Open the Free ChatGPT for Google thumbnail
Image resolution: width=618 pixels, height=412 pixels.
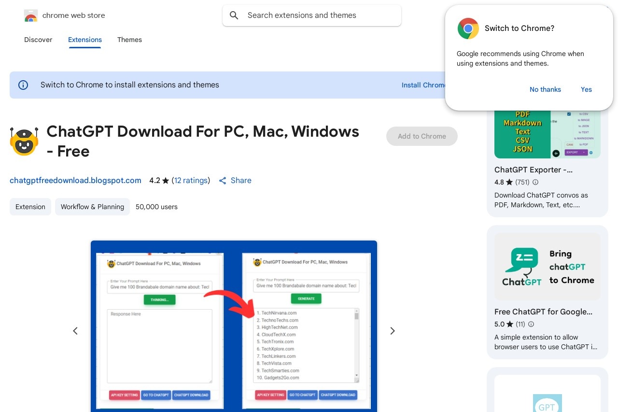[548, 267]
